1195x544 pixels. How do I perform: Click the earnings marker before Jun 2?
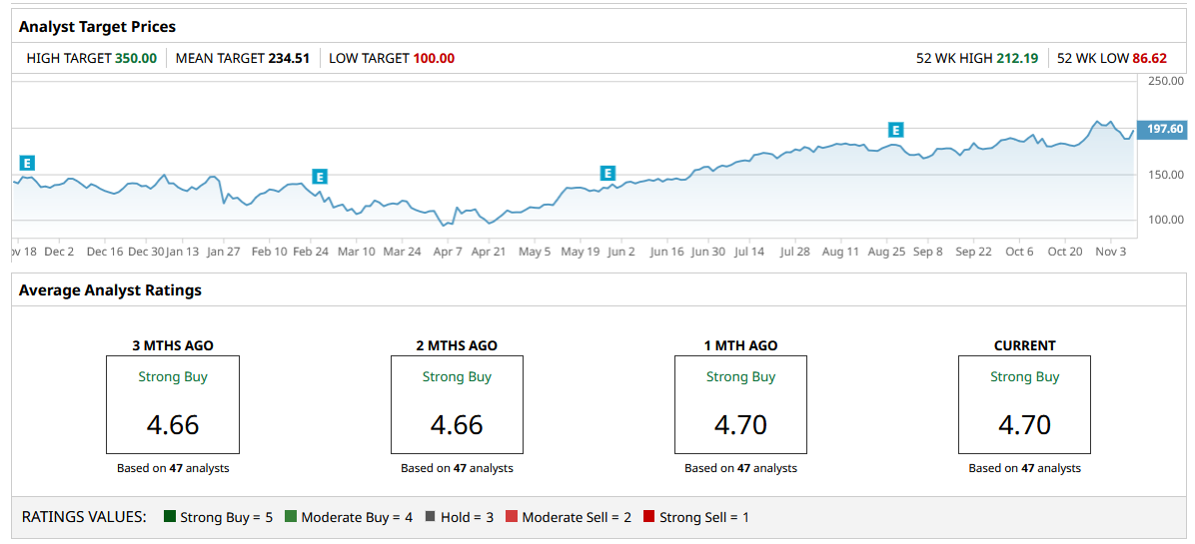pos(607,173)
